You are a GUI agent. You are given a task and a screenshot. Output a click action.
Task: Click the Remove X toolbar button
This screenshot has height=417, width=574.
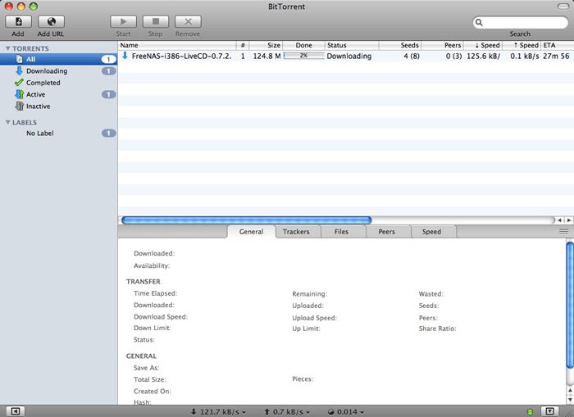pos(188,21)
